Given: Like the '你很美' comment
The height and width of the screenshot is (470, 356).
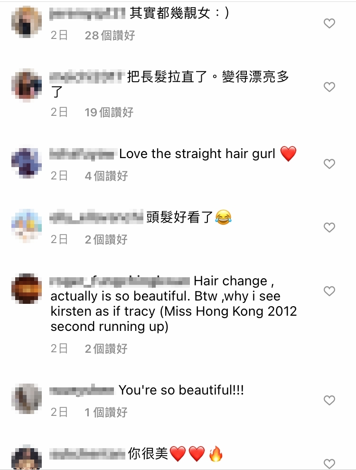Looking at the screenshot, I should pos(329,464).
